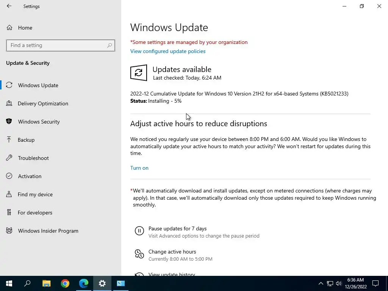Click View configured update policies link
The image size is (388, 291).
pos(168,51)
